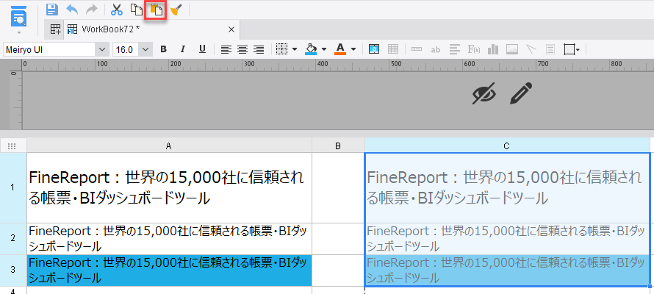Select empty cell B1

click(x=338, y=187)
